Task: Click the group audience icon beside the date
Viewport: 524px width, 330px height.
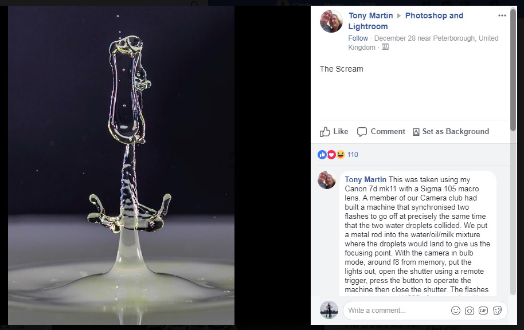Action: [385, 48]
